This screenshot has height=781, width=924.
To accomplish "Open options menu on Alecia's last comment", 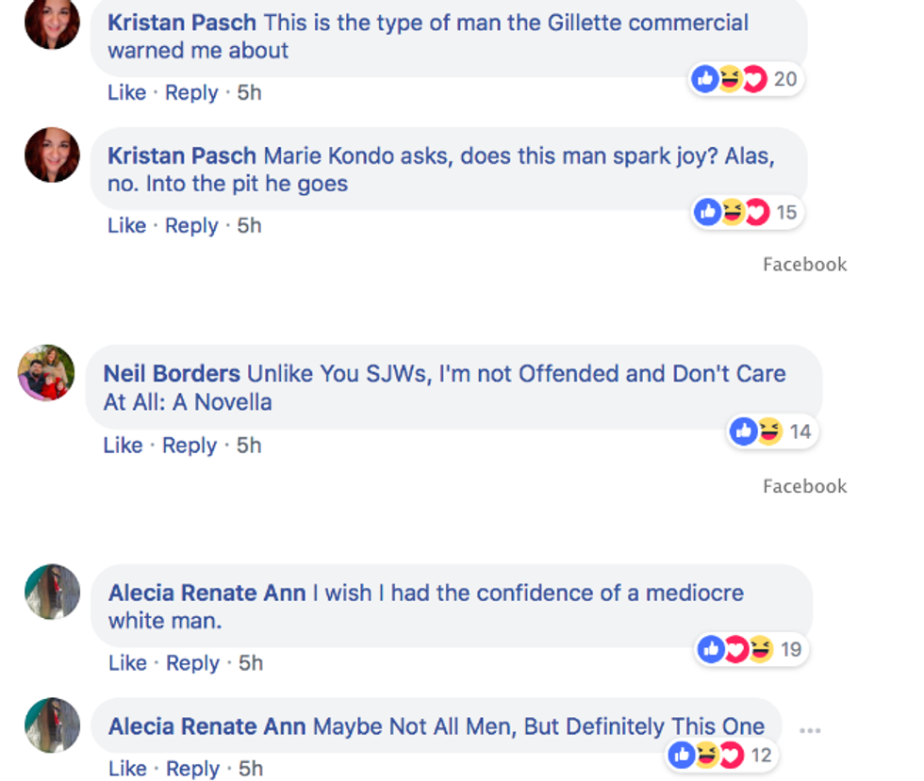I will [810, 730].
